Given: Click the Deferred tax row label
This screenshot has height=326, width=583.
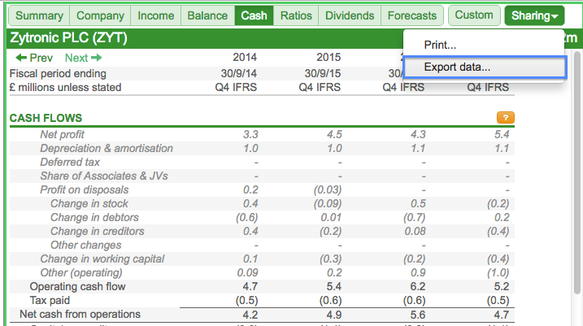Looking at the screenshot, I should click(70, 162).
